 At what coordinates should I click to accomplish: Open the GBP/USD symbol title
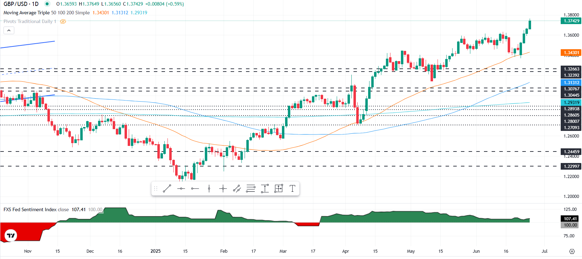click(21, 4)
